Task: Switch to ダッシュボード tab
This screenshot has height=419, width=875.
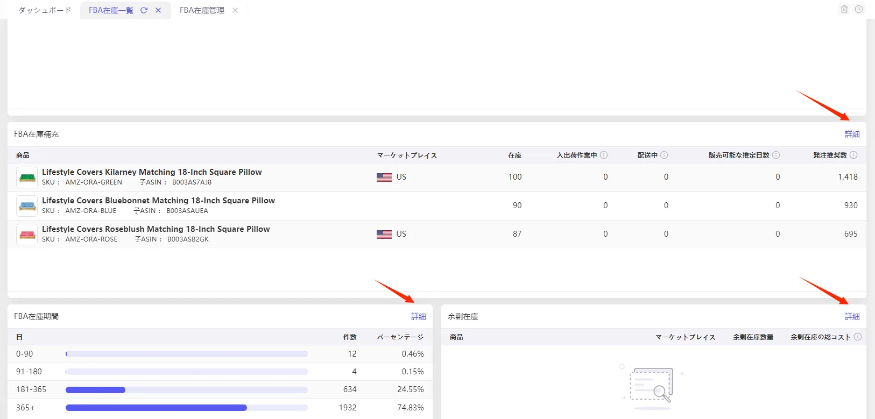Action: (x=45, y=10)
